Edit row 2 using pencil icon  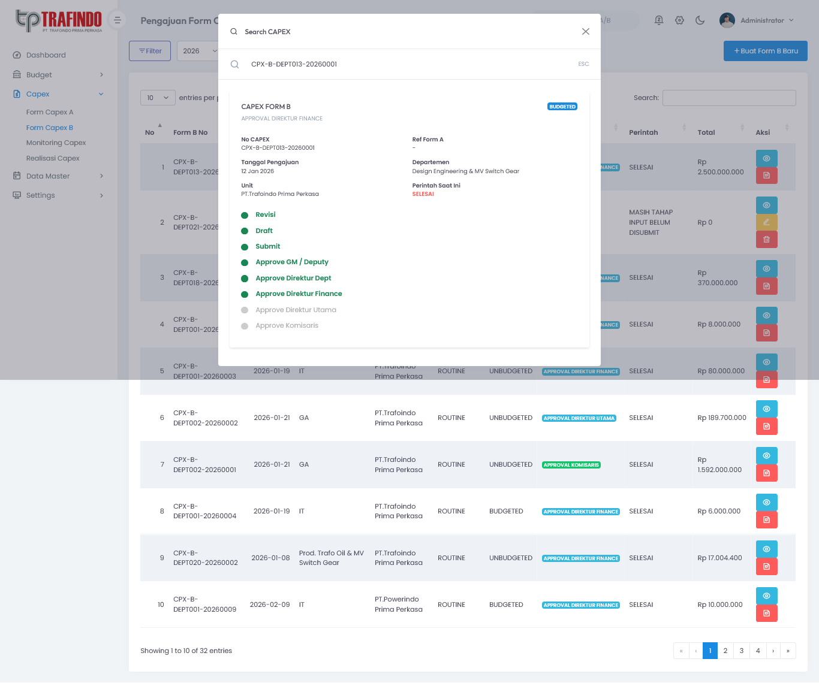click(x=766, y=222)
